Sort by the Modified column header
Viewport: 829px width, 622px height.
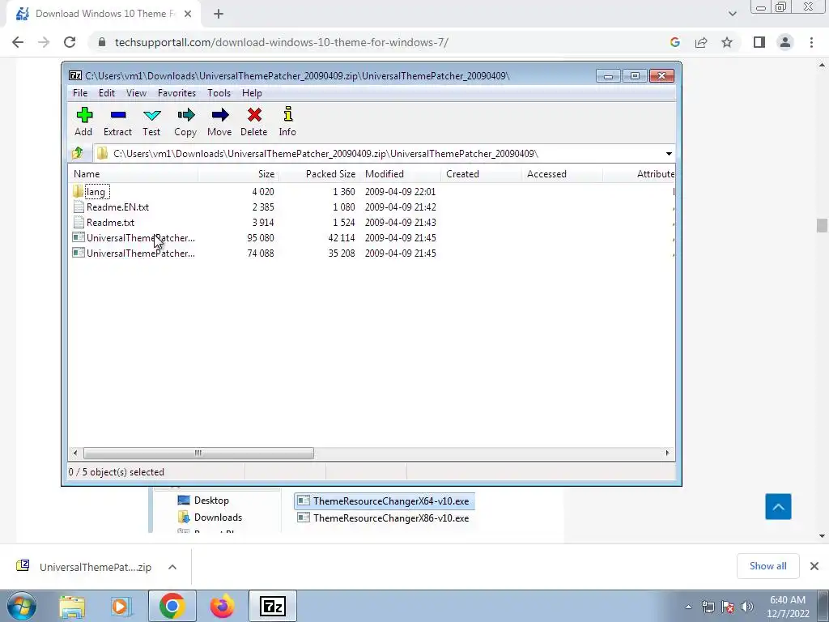pyautogui.click(x=400, y=174)
